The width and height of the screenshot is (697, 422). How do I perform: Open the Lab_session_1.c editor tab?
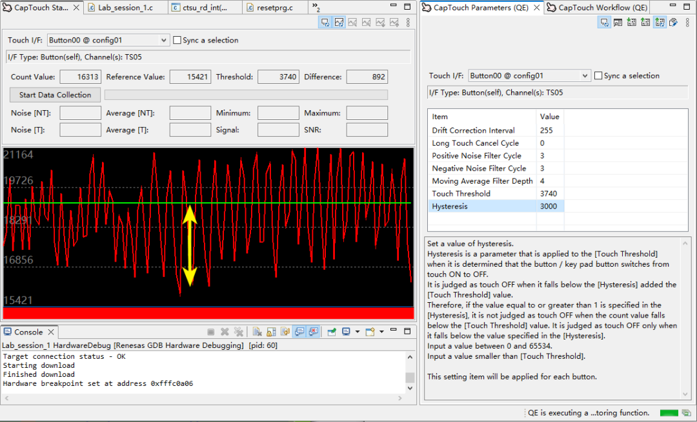(x=123, y=8)
